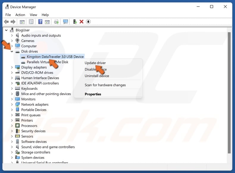Open the blue Help question mark icon
Screen dimensions: 235x173
(x=40, y=22)
